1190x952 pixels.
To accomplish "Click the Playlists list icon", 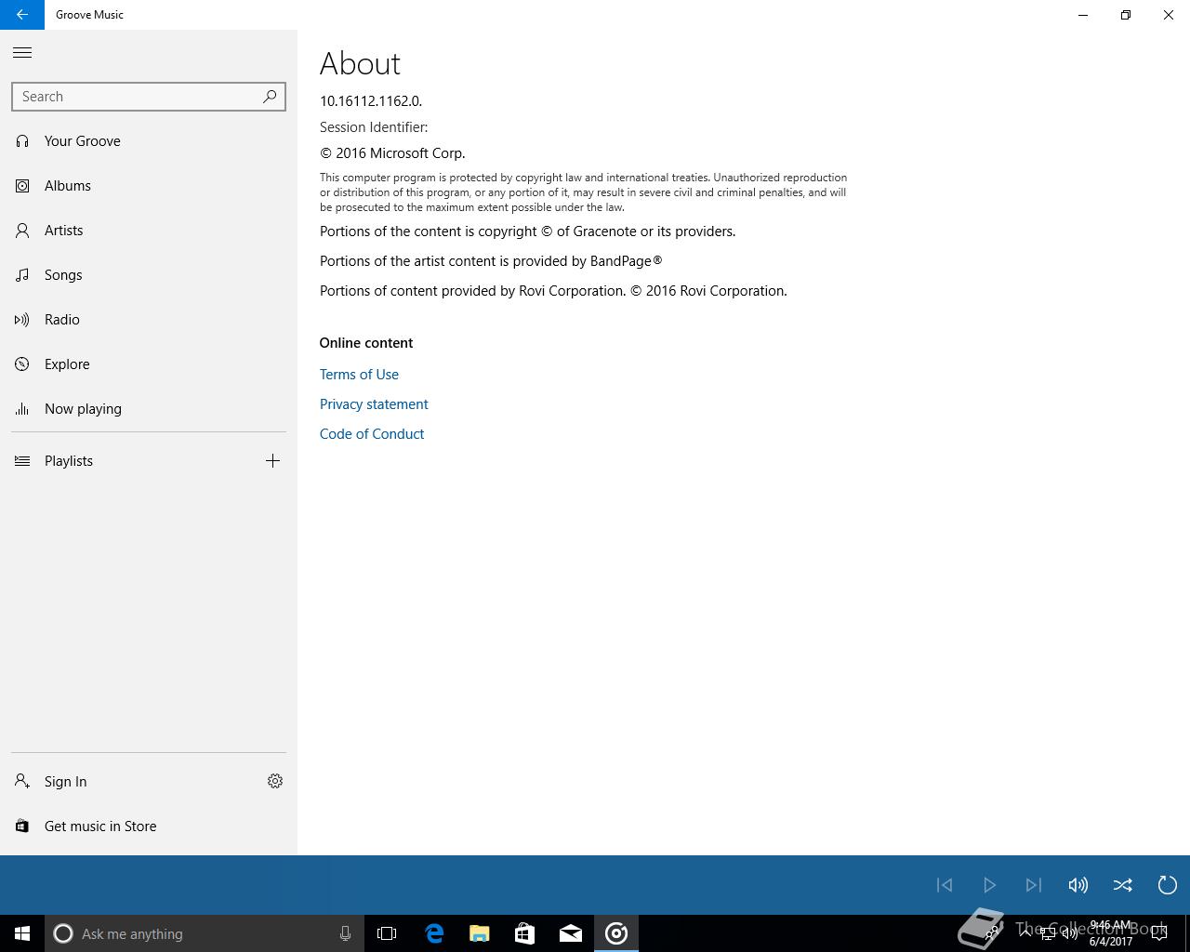I will coord(22,461).
